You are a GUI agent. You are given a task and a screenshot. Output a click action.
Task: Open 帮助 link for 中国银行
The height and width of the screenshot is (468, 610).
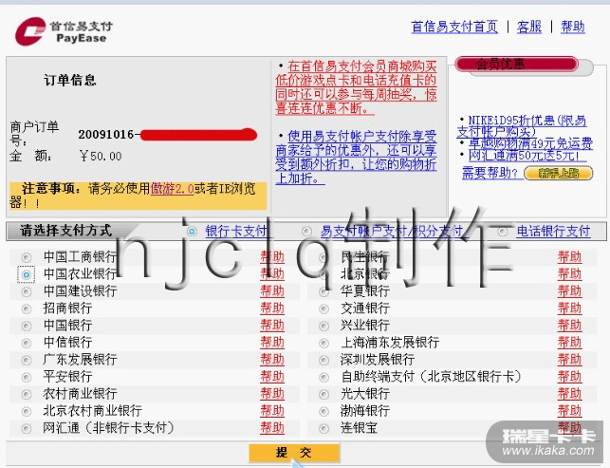click(x=272, y=326)
